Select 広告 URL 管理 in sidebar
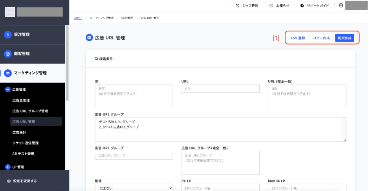The width and height of the screenshot is (370, 191). tap(36, 121)
